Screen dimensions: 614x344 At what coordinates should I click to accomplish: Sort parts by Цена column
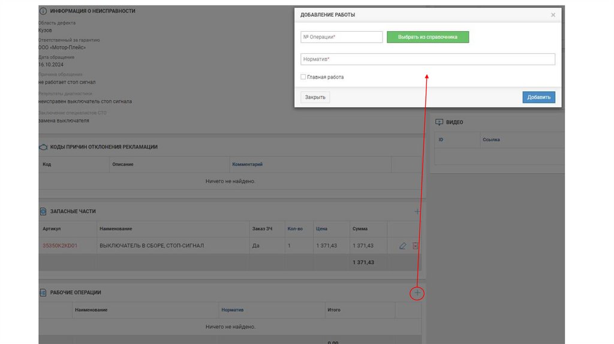click(x=321, y=229)
